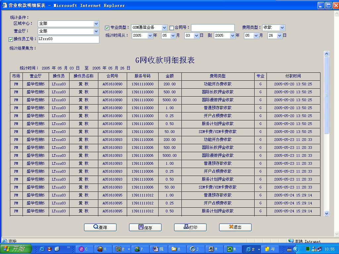Click the 退出 exit button

235,227
